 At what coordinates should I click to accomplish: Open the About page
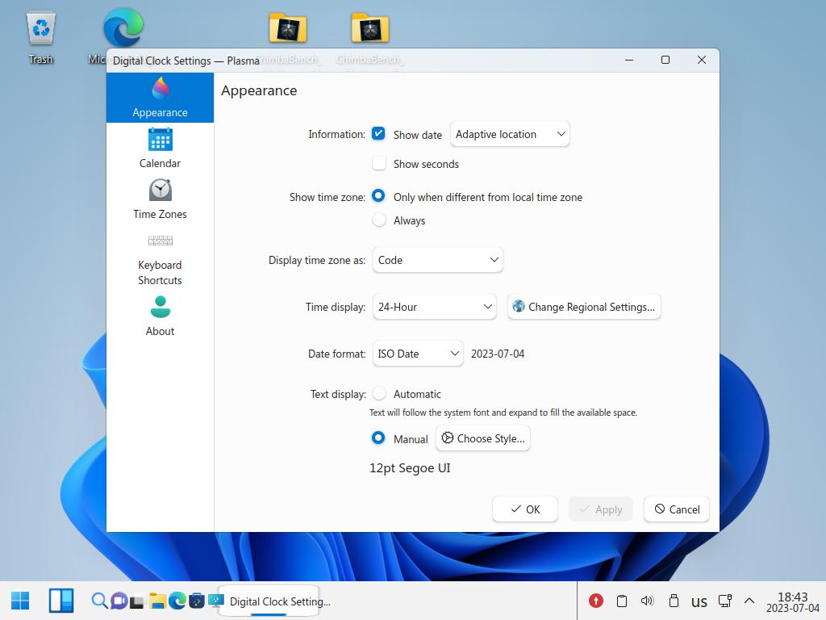tap(160, 316)
